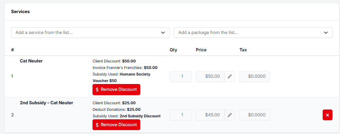
Task: Click the $50.00 price field
Action: 210,76
